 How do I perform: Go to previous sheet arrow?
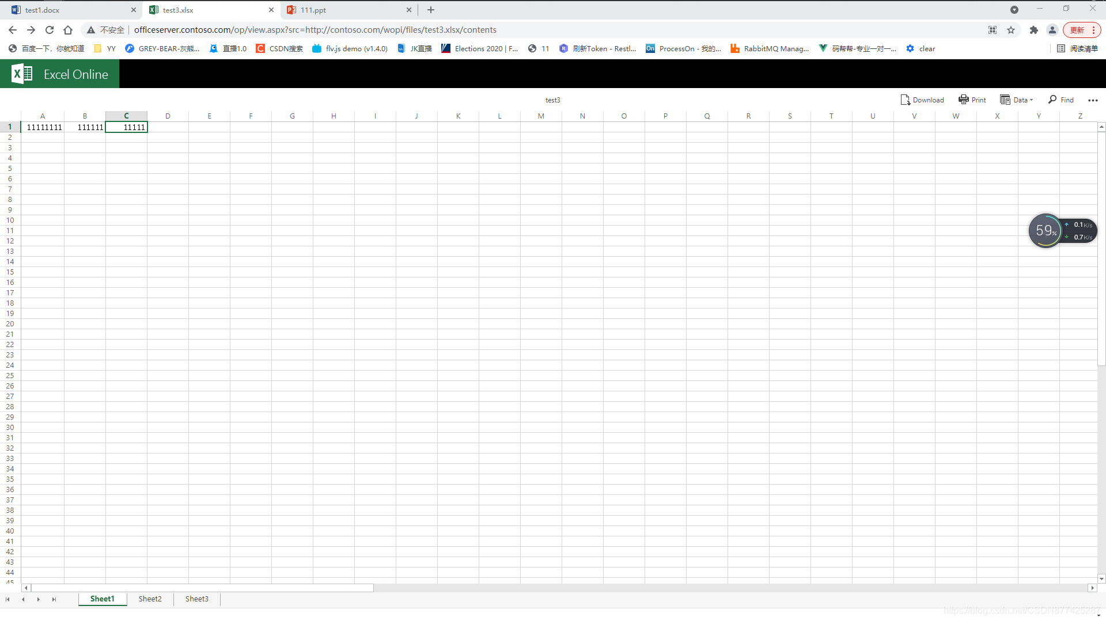23,599
